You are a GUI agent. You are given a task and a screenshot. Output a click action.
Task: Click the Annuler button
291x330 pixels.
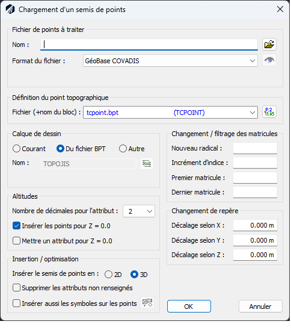(x=261, y=307)
